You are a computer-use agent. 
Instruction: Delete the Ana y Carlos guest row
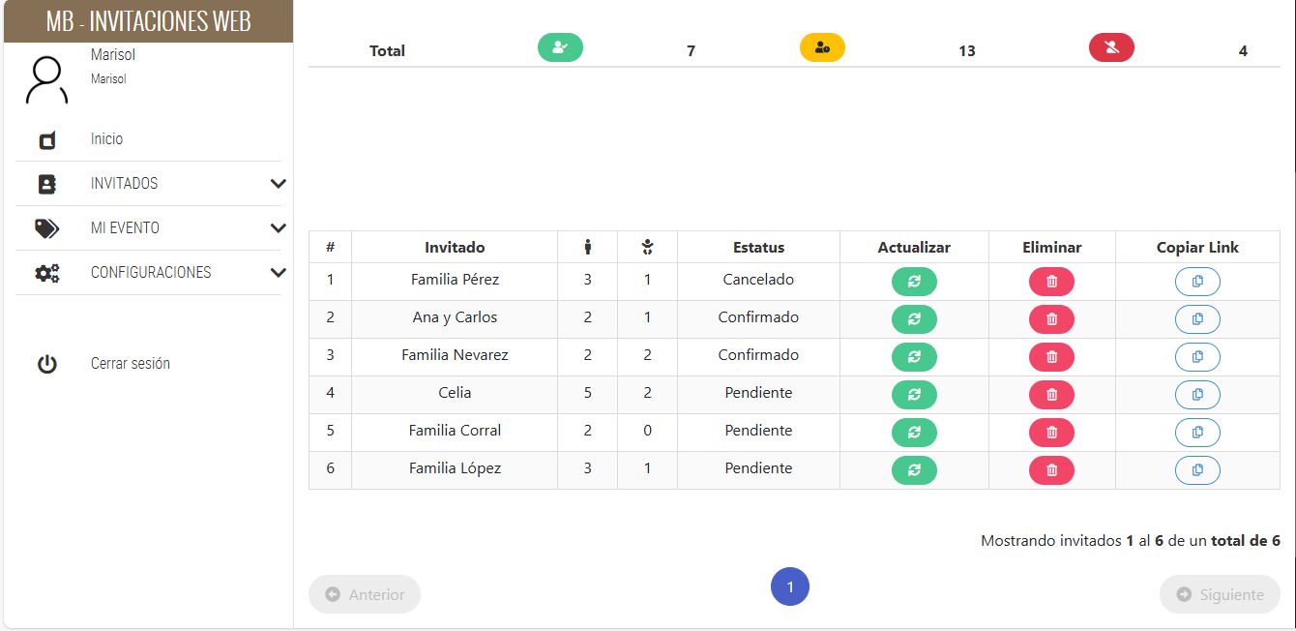point(1051,319)
